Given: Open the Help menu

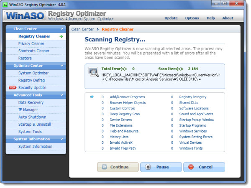Looking at the screenshot, I should click(211, 18).
